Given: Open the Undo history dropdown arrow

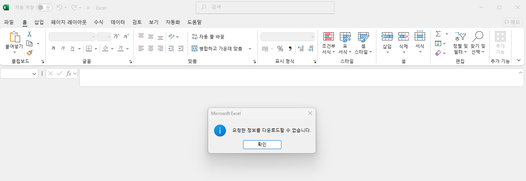Looking at the screenshot, I should 66,7.
